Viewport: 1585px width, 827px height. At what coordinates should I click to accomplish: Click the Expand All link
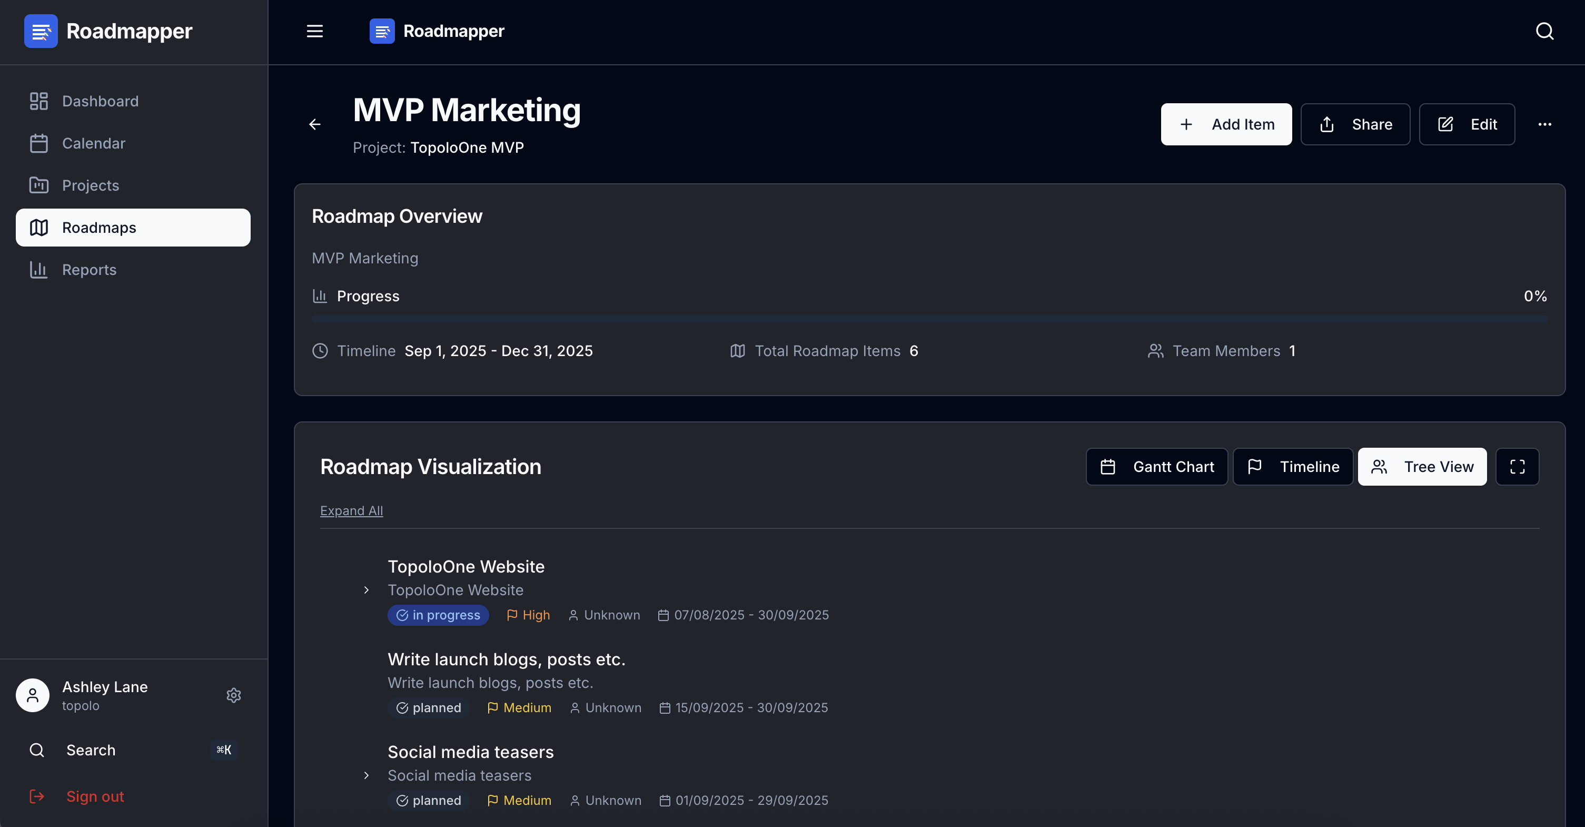(351, 511)
